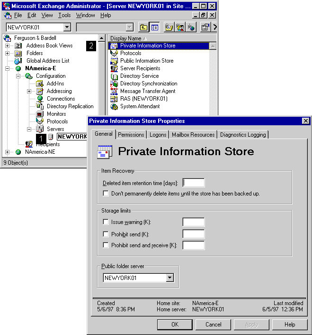
Task: Click the Connections tree icon
Action: coord(40,99)
